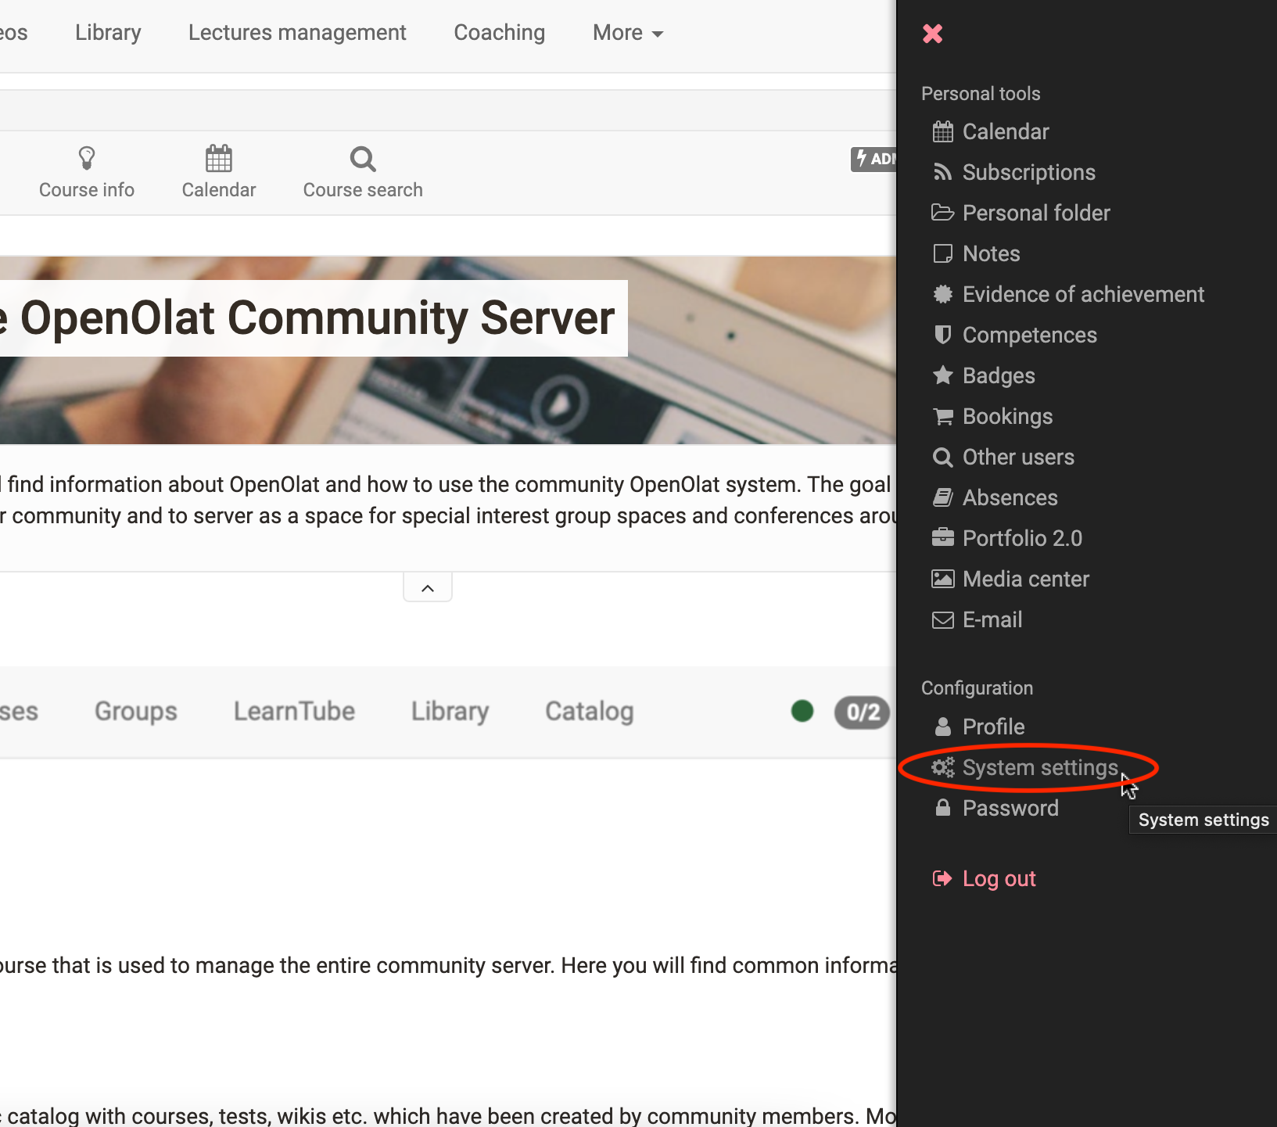Select the LearnTube tab
Viewport: 1277px width, 1127px height.
(x=294, y=711)
